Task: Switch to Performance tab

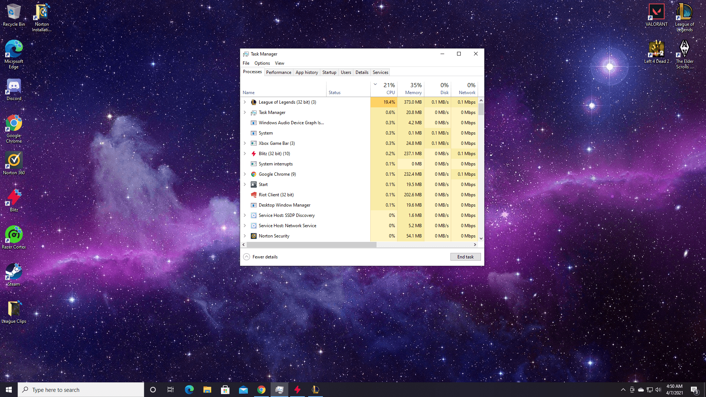Action: coord(278,72)
